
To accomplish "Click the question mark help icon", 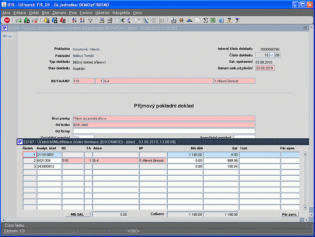I will 237,20.
